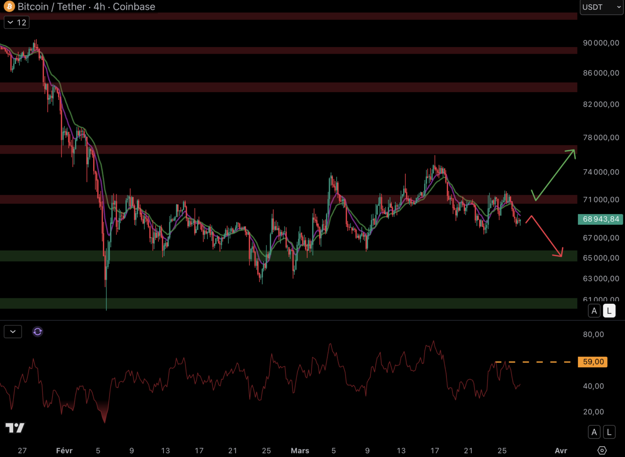Viewport: 625px width, 457px height.
Task: Click the orange Bitcoin symbol logo
Action: (x=9, y=7)
